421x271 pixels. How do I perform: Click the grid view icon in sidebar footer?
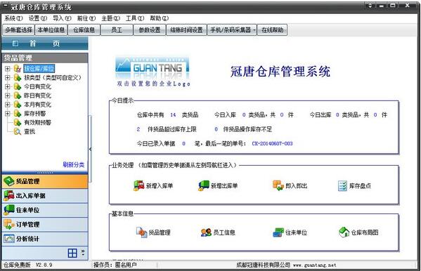pyautogui.click(x=72, y=253)
